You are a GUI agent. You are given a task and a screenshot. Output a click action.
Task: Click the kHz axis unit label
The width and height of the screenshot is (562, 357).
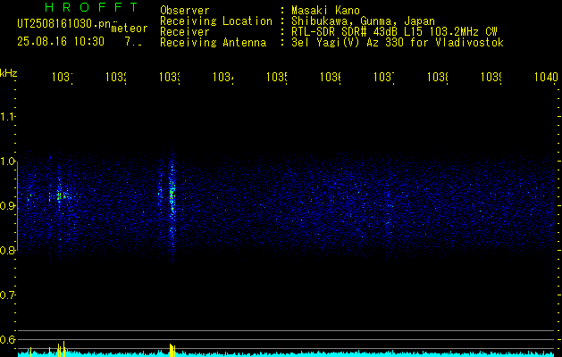9,73
